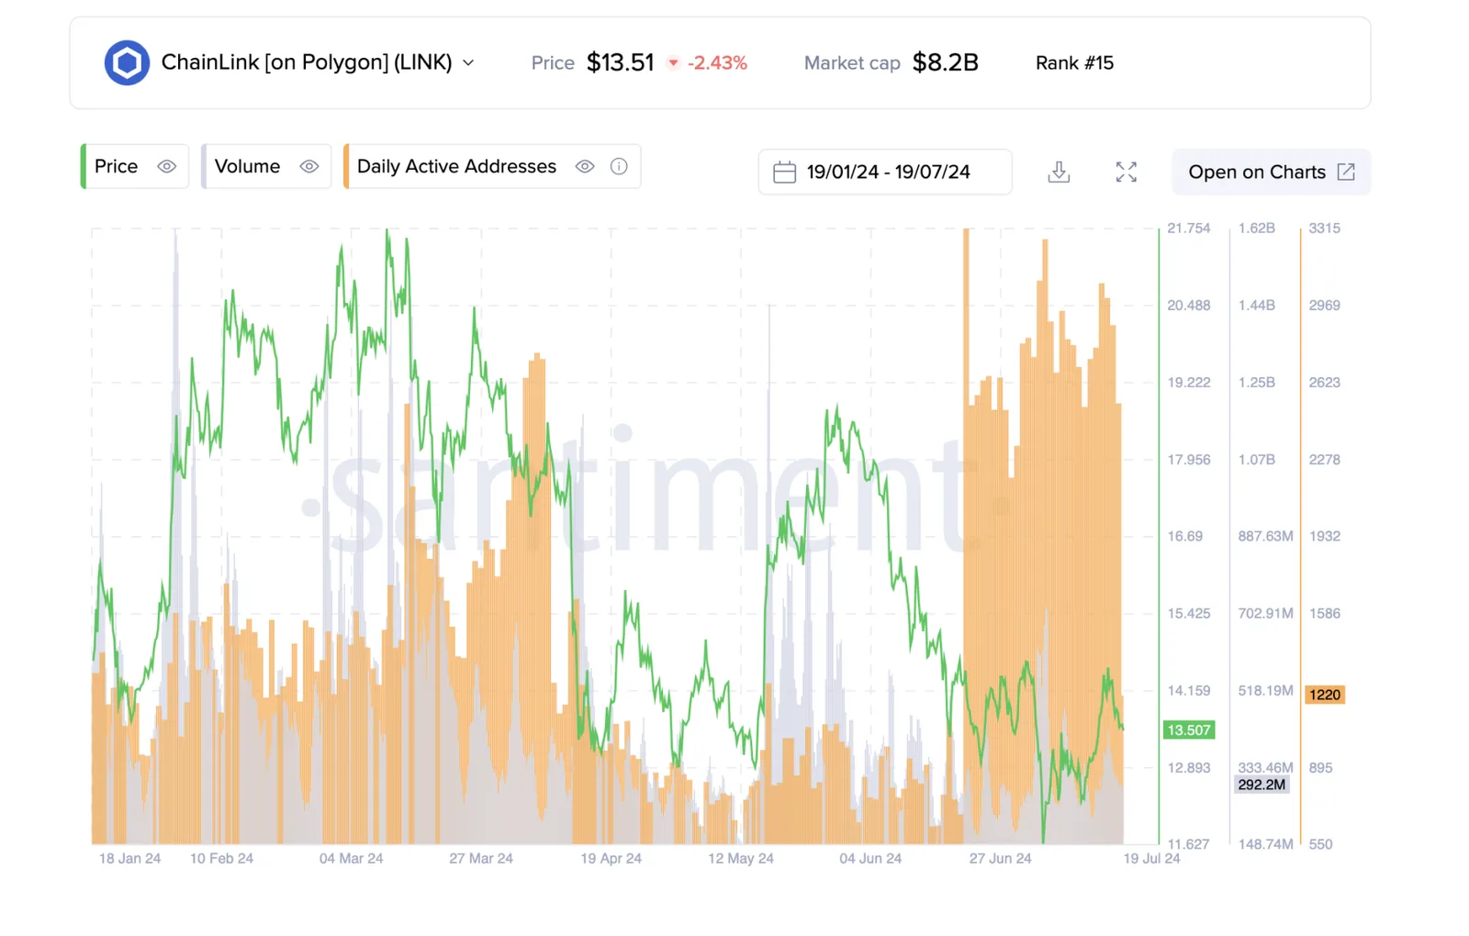Screen dimensions: 1469x936
Task: Click the 18 Jan 24 axis label
Action: pos(129,859)
